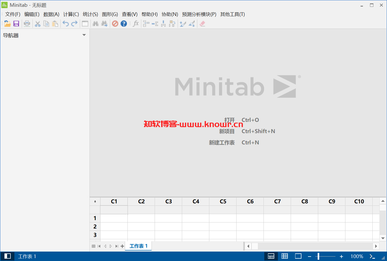The height and width of the screenshot is (261, 387).
Task: Cut selection using the scissors icon
Action: click(x=38, y=24)
